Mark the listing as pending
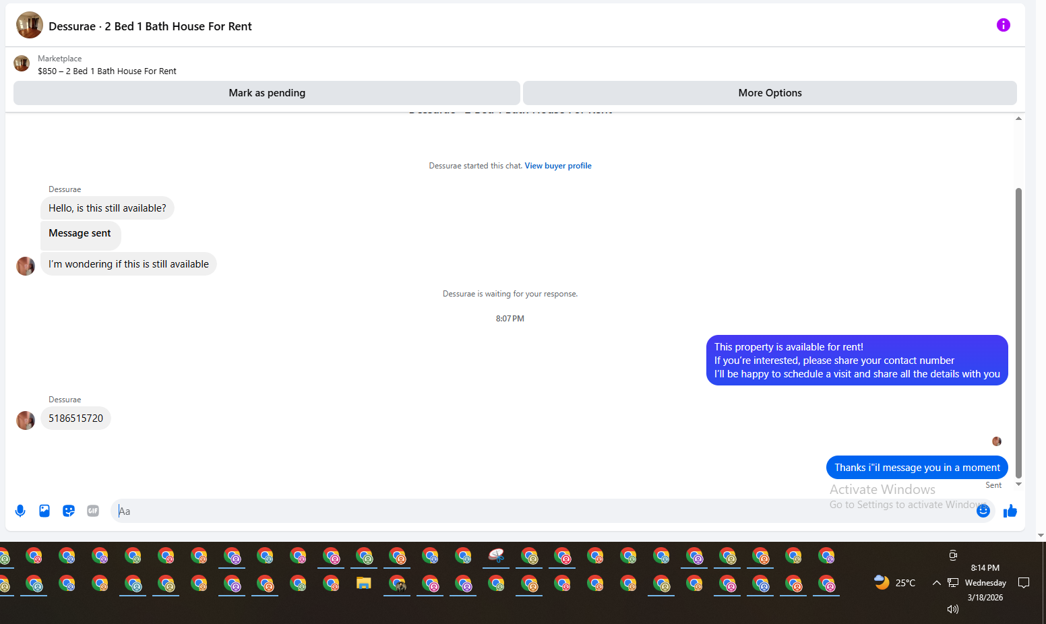1046x624 pixels. 267,93
